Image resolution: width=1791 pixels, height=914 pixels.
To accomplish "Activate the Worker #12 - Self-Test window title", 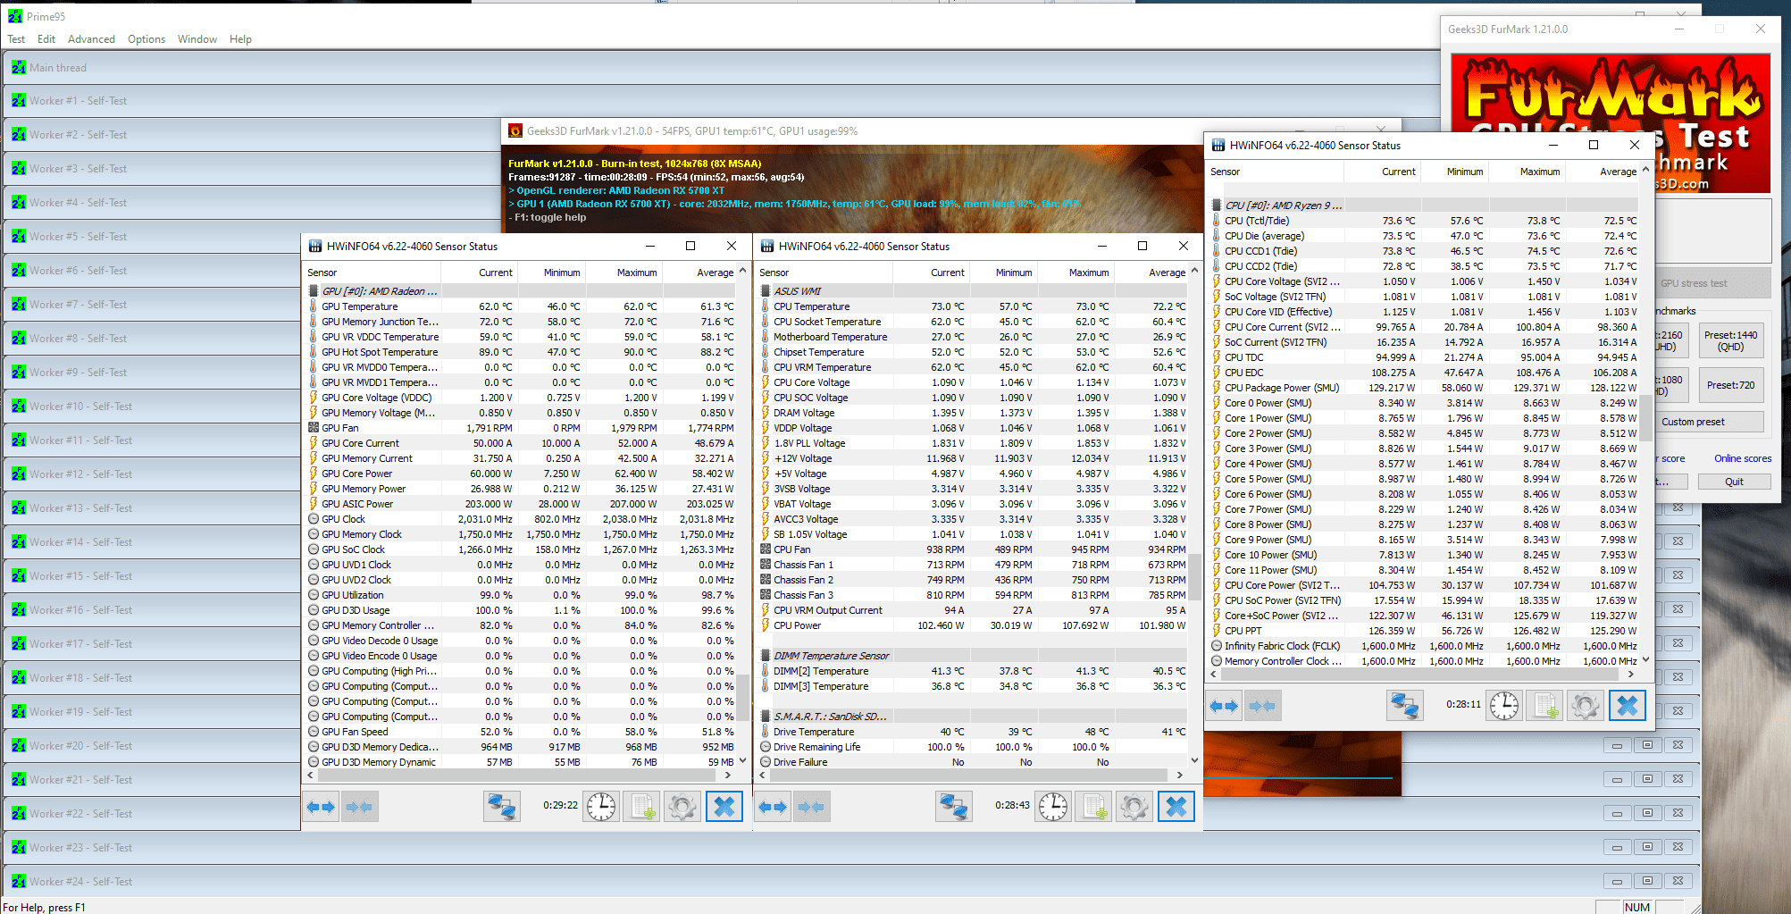I will point(80,474).
